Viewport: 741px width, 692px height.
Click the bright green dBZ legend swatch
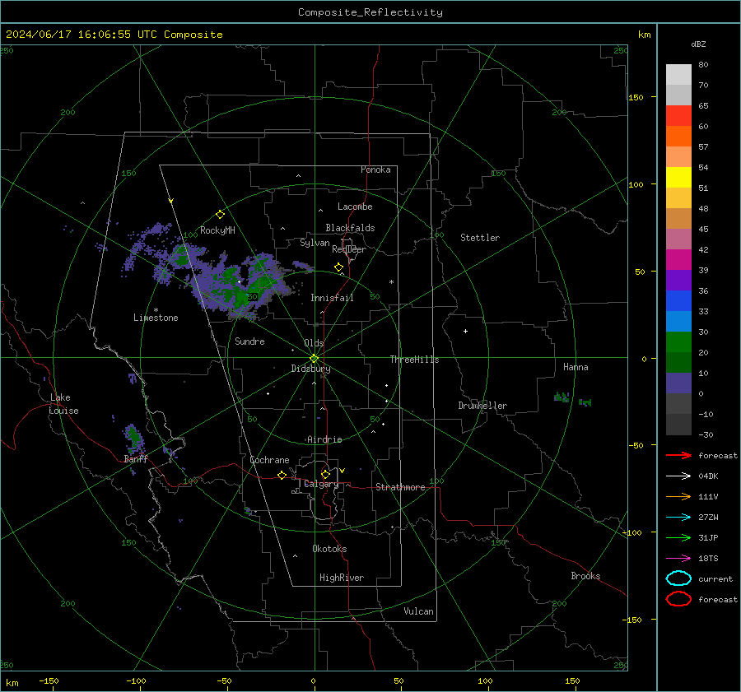point(678,341)
